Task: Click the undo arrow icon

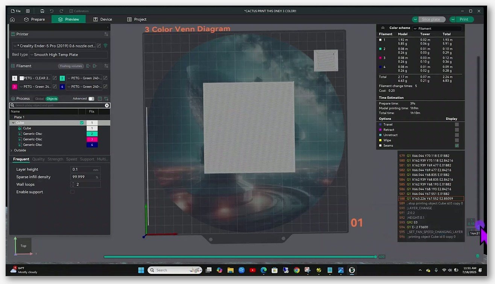Action: [52, 11]
